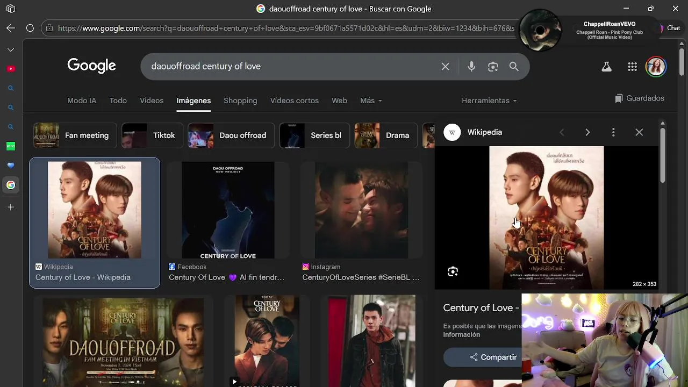This screenshot has height=387, width=688.
Task: Click Chappell Roan media popup thumbnail
Action: tap(540, 30)
